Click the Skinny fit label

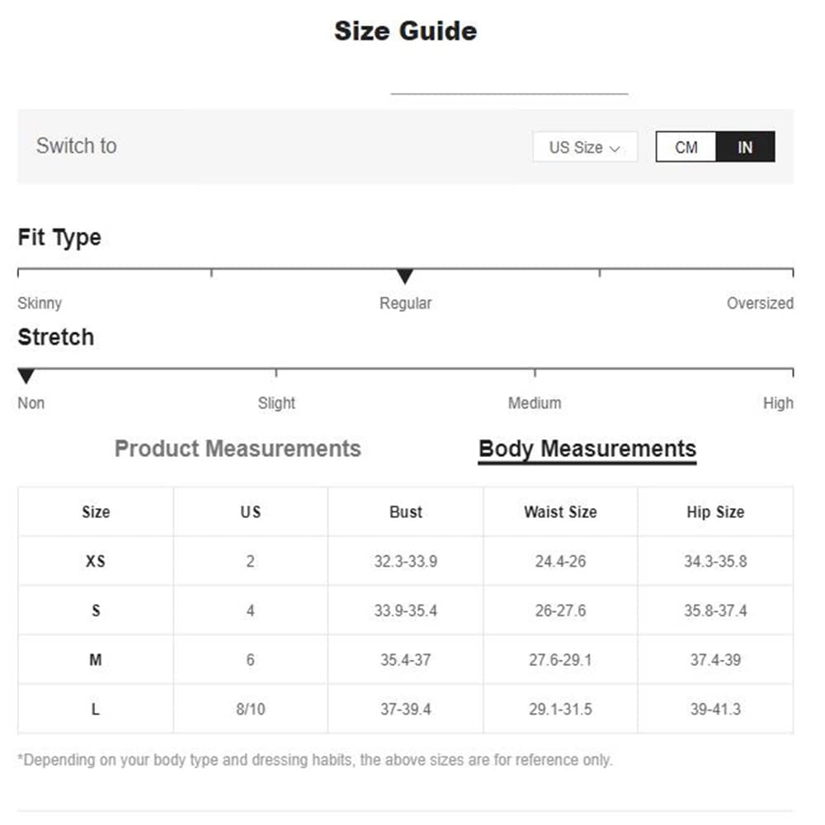(40, 304)
